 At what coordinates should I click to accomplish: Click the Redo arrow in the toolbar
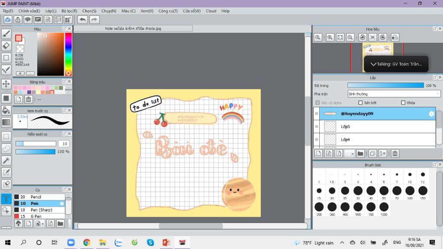point(94,19)
